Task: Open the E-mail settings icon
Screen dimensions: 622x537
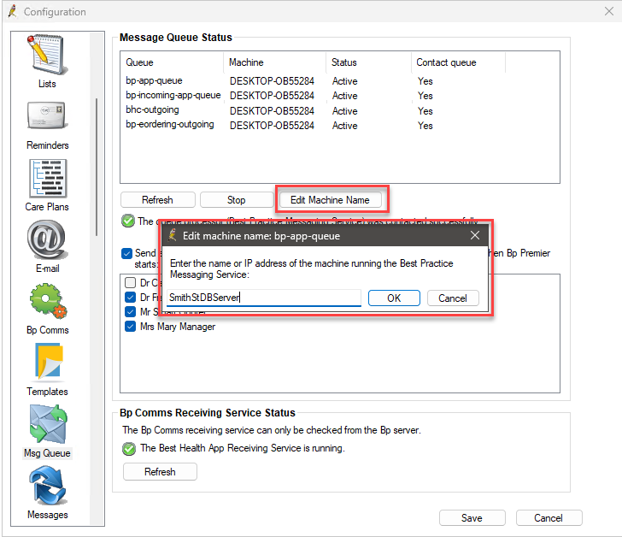Action: click(x=47, y=240)
